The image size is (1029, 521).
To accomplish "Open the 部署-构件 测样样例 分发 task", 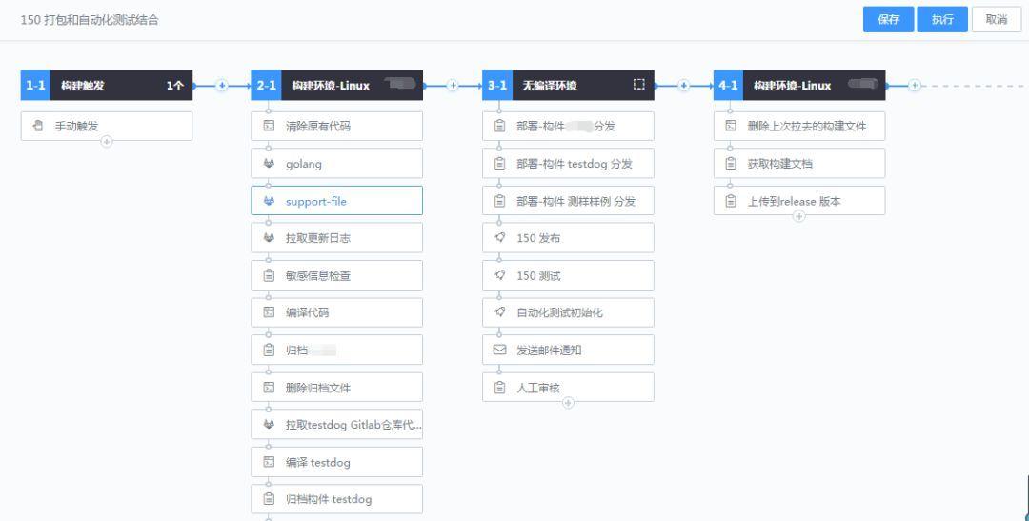I will [568, 201].
